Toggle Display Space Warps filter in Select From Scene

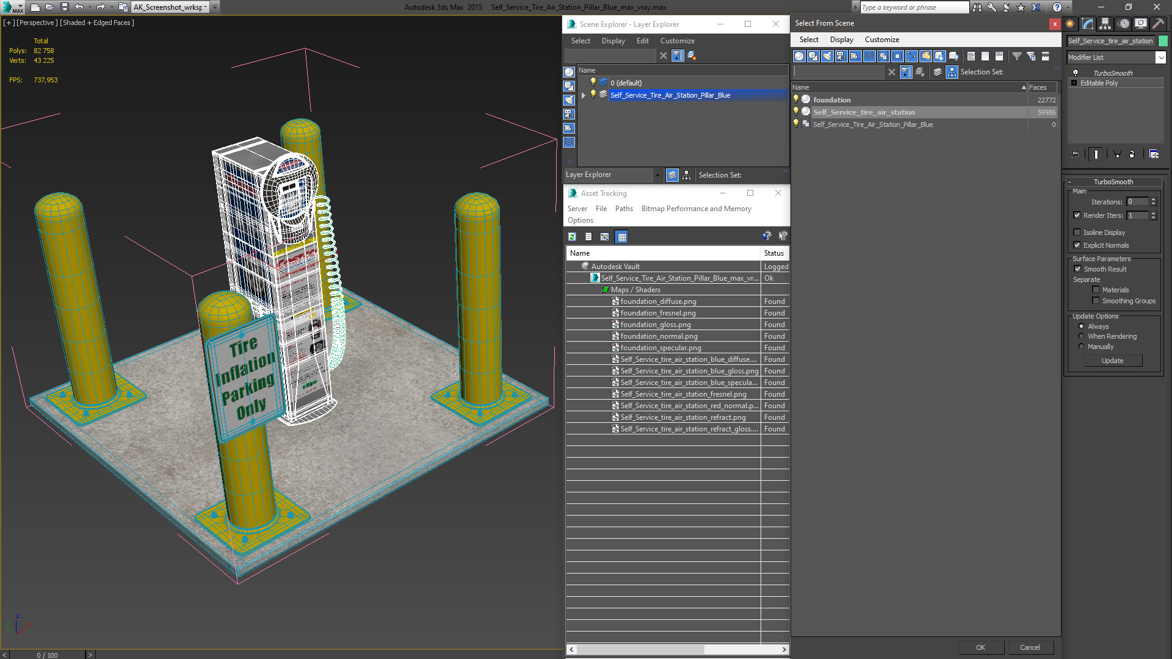[869, 56]
